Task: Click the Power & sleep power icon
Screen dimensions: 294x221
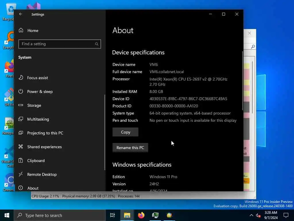Action: pos(21,91)
